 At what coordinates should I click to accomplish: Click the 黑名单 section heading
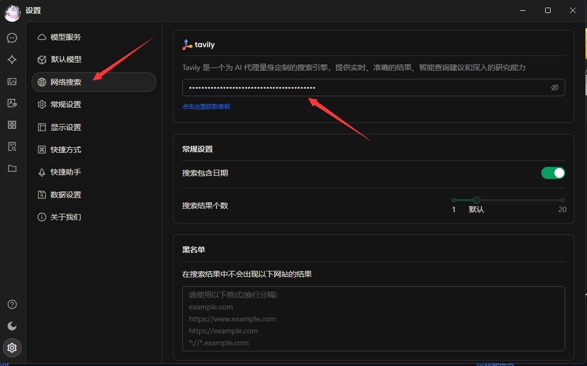tap(194, 250)
